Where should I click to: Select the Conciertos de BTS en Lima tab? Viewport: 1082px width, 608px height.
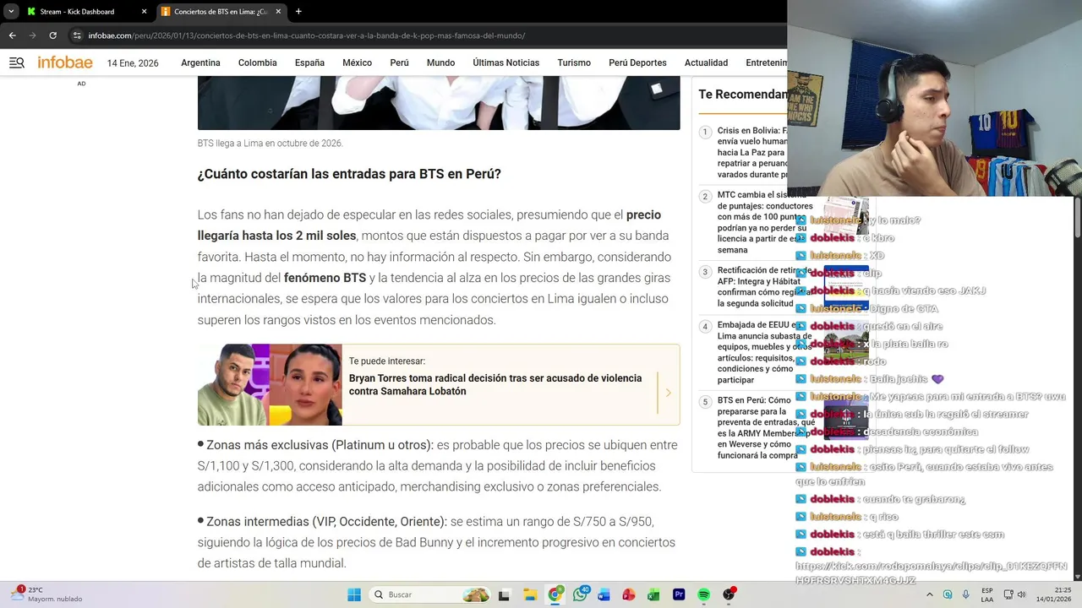[220, 12]
